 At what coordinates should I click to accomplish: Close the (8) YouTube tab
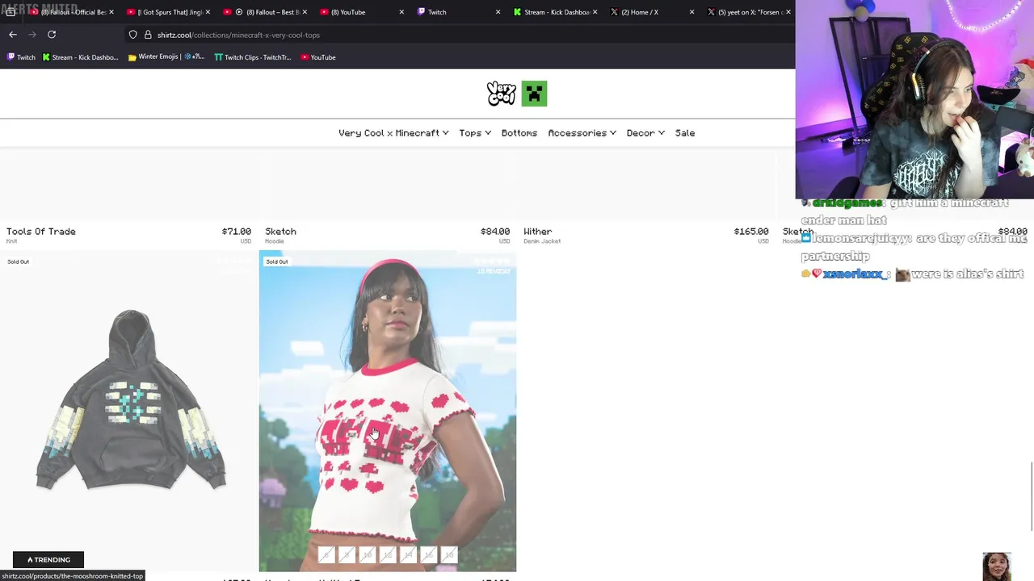(401, 12)
